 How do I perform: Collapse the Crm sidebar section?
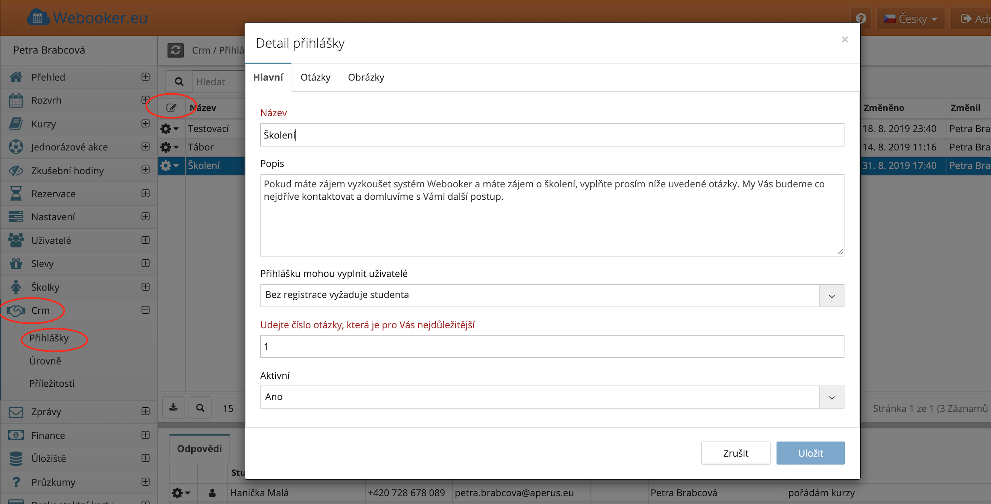pos(145,310)
